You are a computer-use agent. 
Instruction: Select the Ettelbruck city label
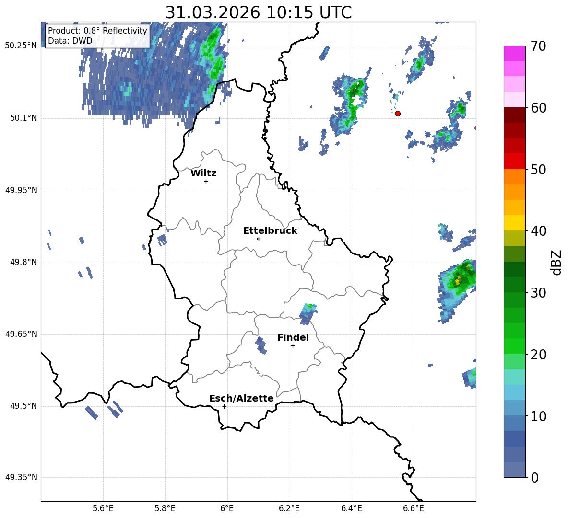tap(270, 231)
